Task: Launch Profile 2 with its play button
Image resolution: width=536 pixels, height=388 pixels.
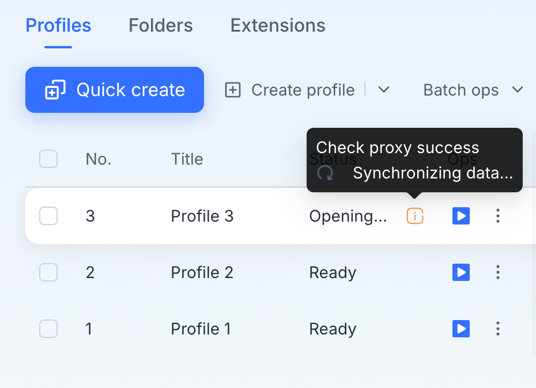Action: tap(461, 272)
